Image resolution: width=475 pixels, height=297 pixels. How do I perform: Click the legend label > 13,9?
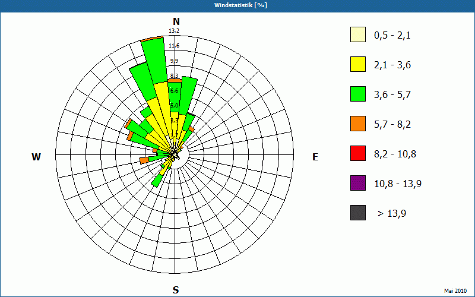pyautogui.click(x=392, y=214)
